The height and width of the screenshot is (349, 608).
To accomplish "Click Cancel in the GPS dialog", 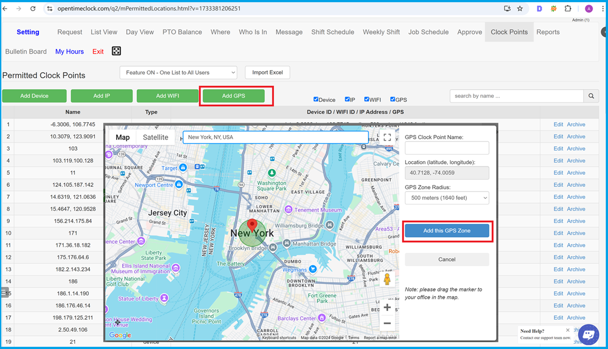I will [447, 259].
